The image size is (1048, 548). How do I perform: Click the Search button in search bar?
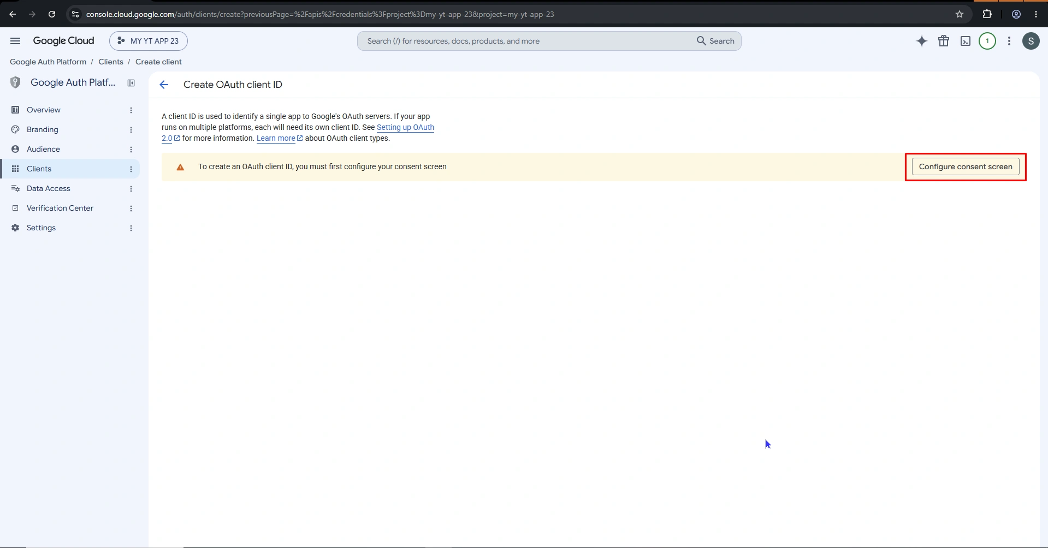tap(715, 41)
